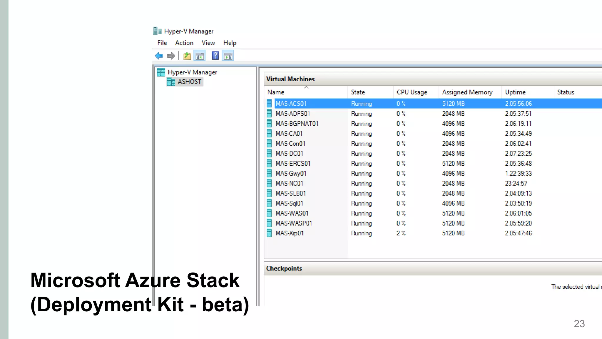Toggle the Show/Hide Console Tree icon
The height and width of the screenshot is (339, 602).
pos(200,56)
